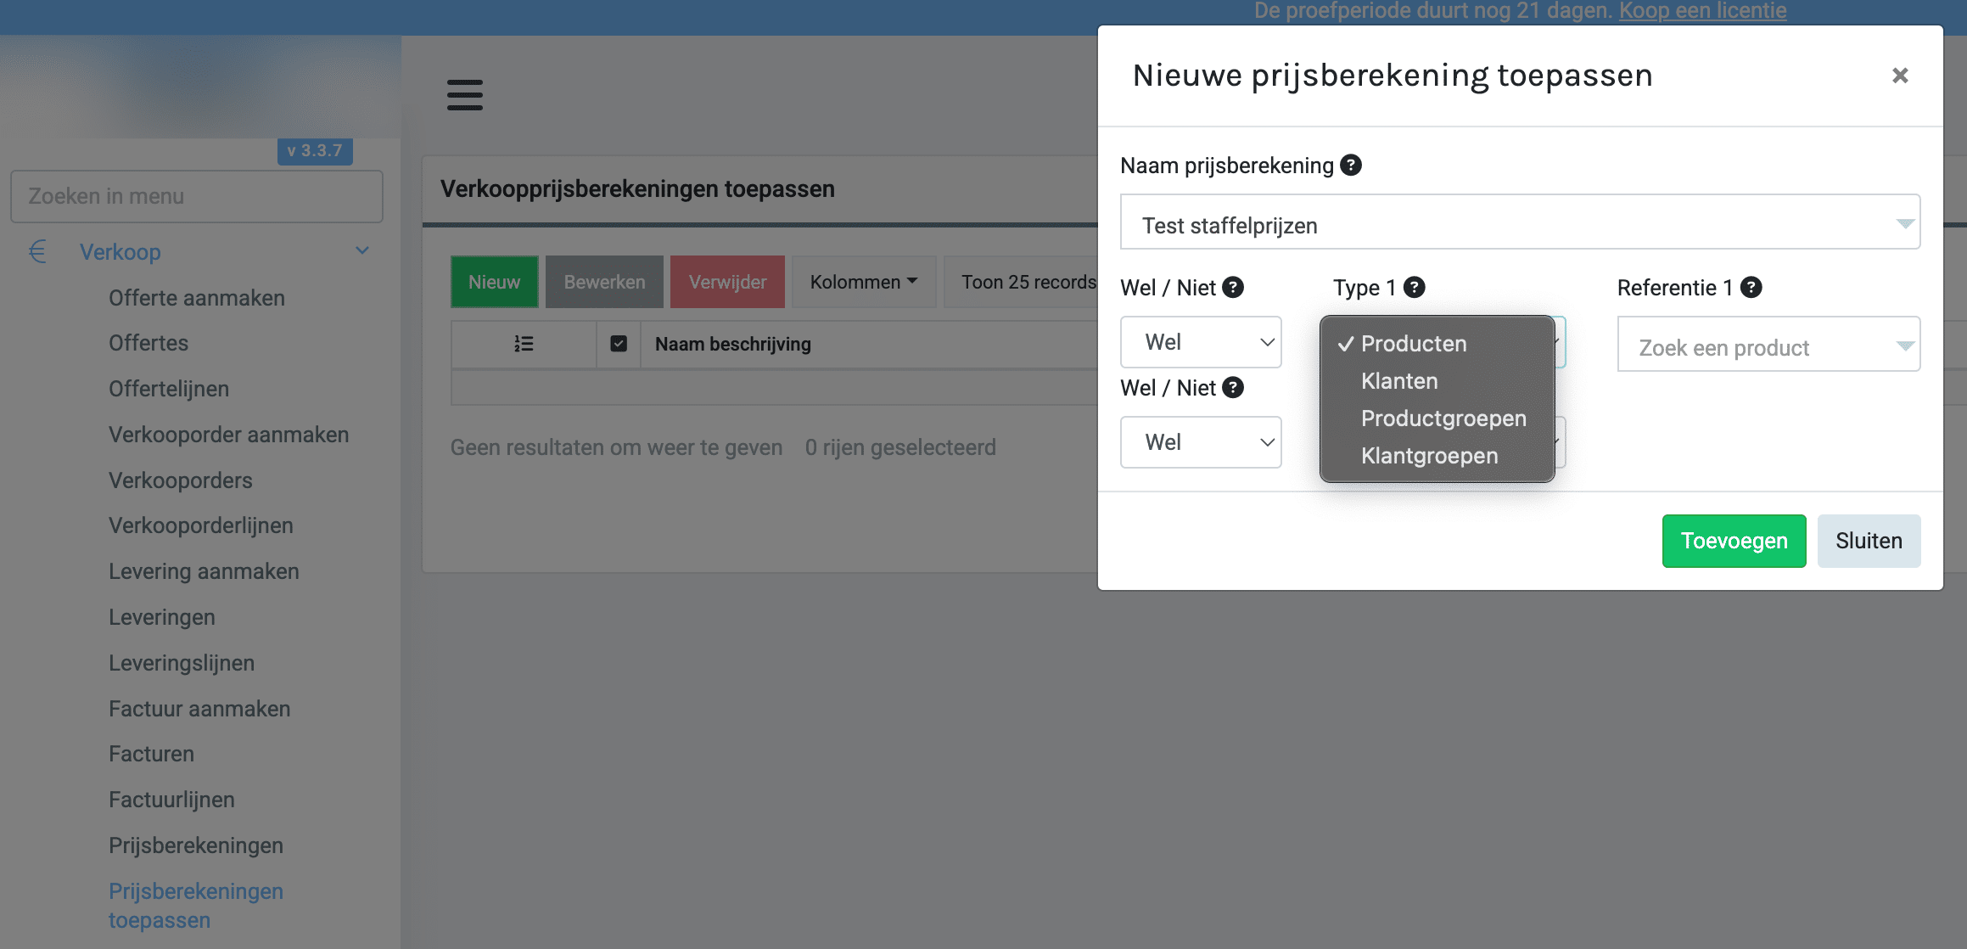The height and width of the screenshot is (949, 1967).
Task: Toggle the select-all checkbox in table header
Action: click(x=619, y=344)
